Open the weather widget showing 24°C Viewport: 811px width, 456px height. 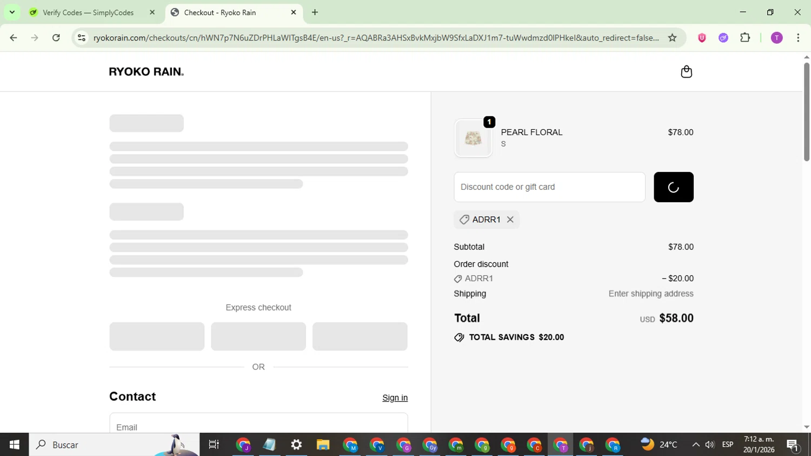tap(659, 445)
